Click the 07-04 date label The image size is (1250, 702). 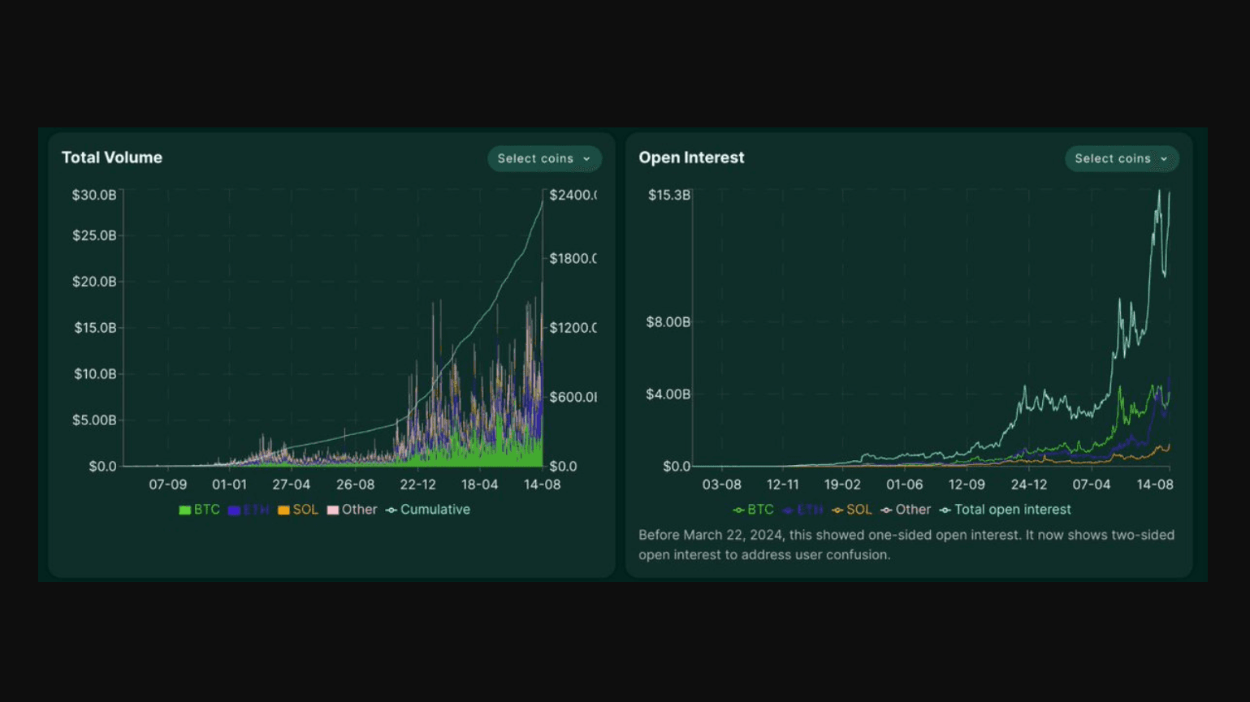[x=1091, y=485]
